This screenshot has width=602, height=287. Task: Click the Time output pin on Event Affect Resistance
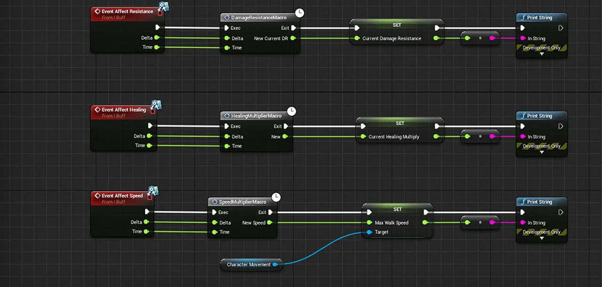click(x=157, y=47)
